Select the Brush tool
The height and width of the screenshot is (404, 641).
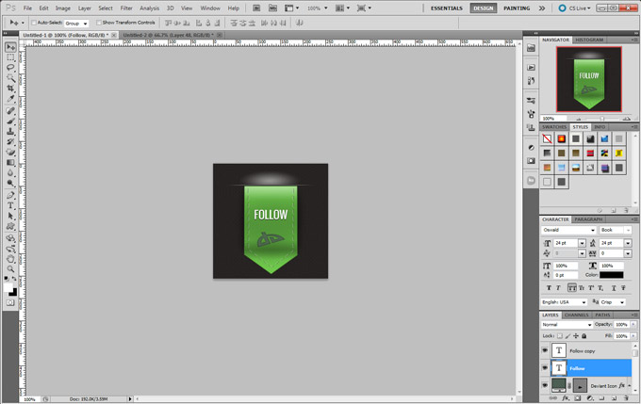pyautogui.click(x=10, y=121)
